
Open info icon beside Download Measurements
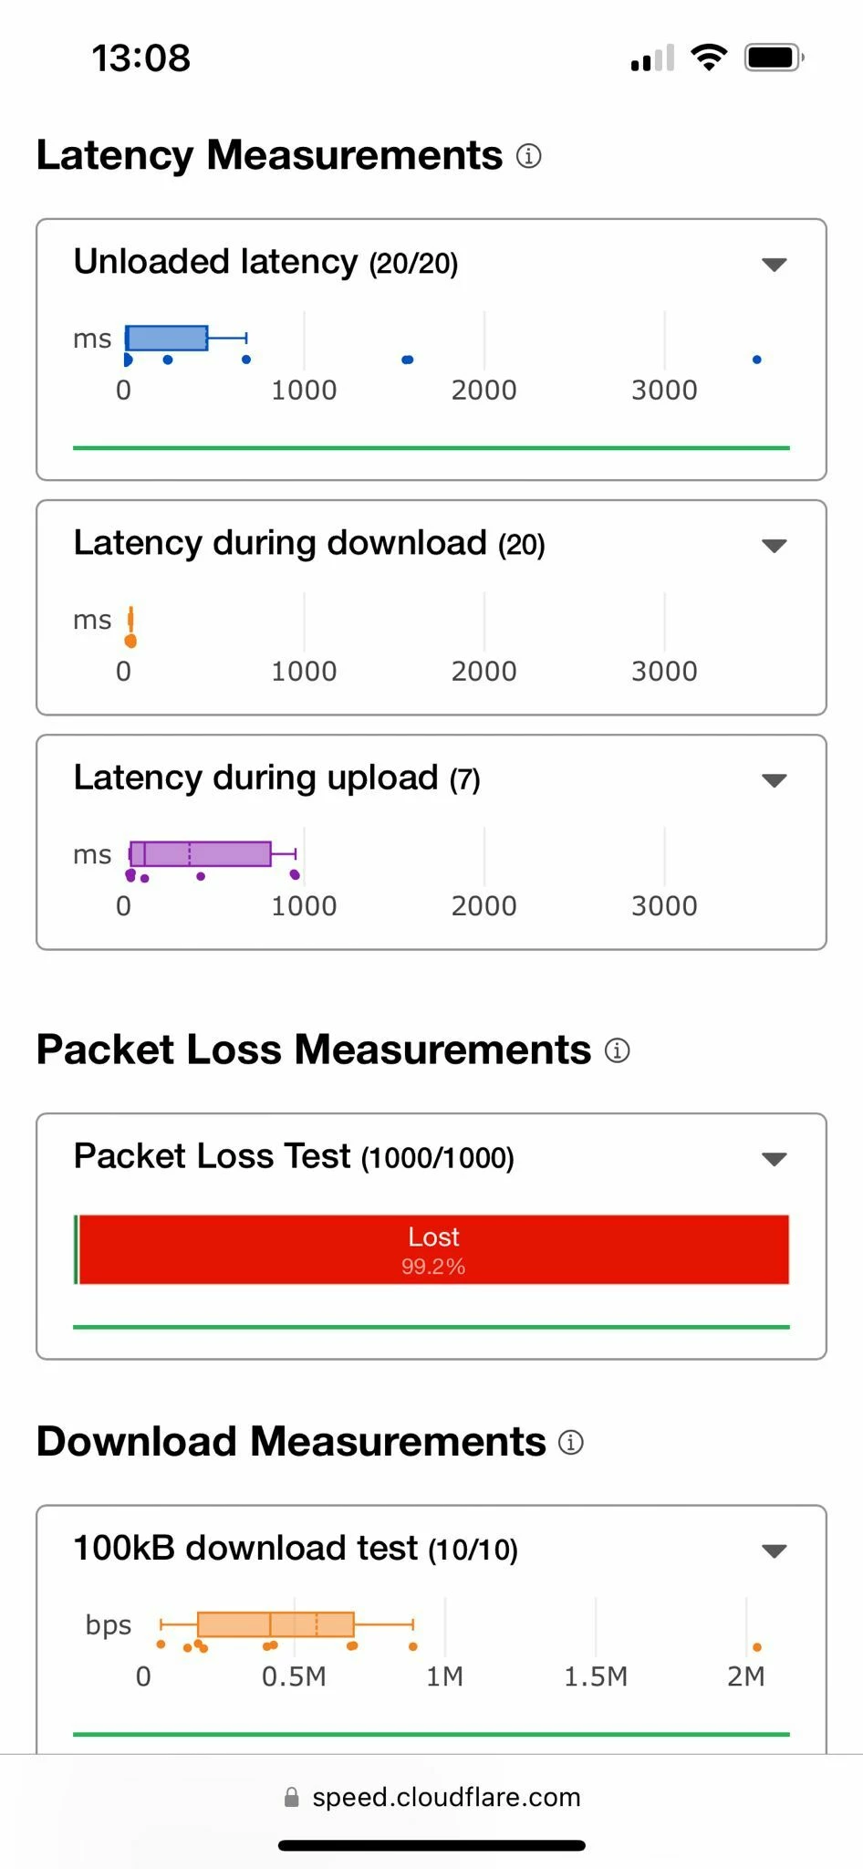[571, 1442]
